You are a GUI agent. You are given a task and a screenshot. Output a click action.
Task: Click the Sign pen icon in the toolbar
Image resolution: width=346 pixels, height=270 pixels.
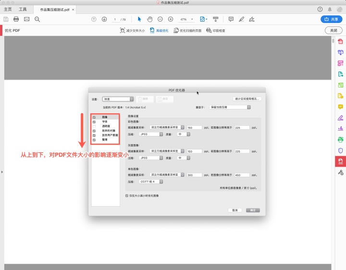tap(252, 19)
